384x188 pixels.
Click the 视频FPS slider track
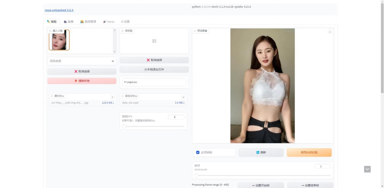pos(154,126)
